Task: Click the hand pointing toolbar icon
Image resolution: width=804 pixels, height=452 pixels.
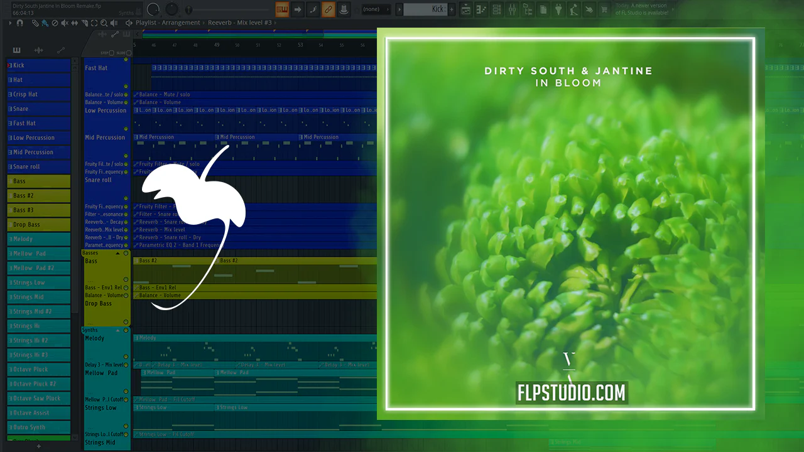Action: point(589,9)
